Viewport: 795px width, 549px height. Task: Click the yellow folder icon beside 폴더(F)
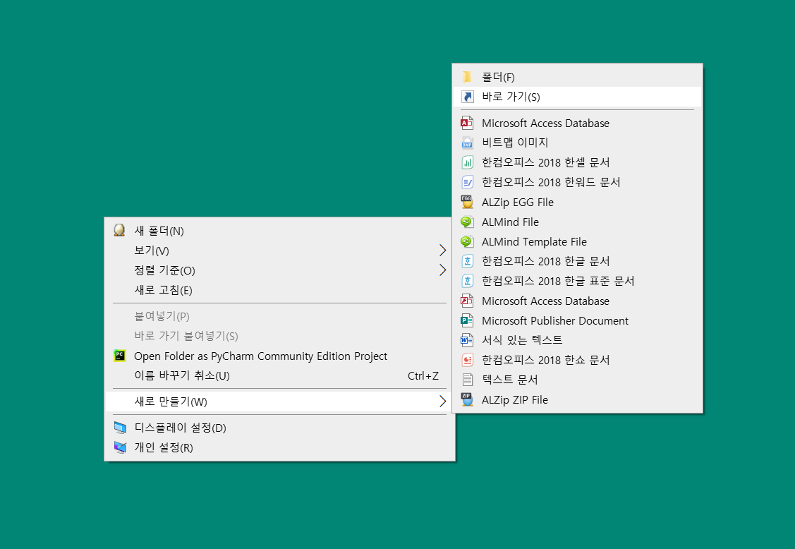click(x=467, y=77)
